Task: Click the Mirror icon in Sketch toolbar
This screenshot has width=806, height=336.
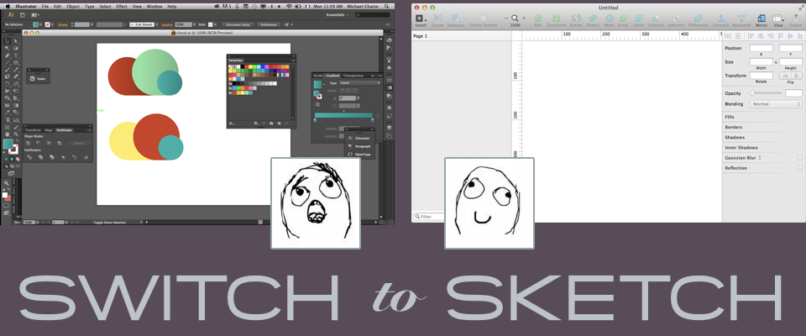Action: point(762,18)
